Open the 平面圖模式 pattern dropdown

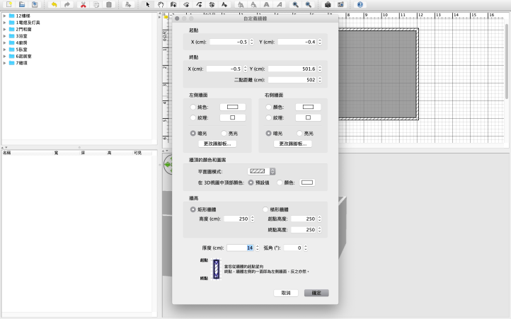[261, 171]
